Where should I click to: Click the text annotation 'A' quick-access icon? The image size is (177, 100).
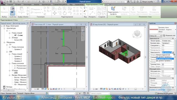point(40,2)
